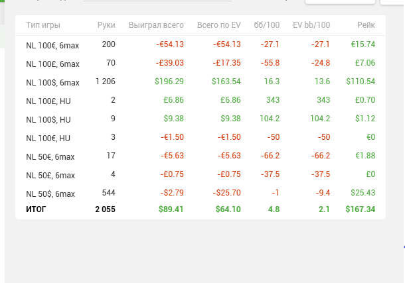The height and width of the screenshot is (283, 405).
Task: Sort table by Руки column header
Action: tap(106, 25)
